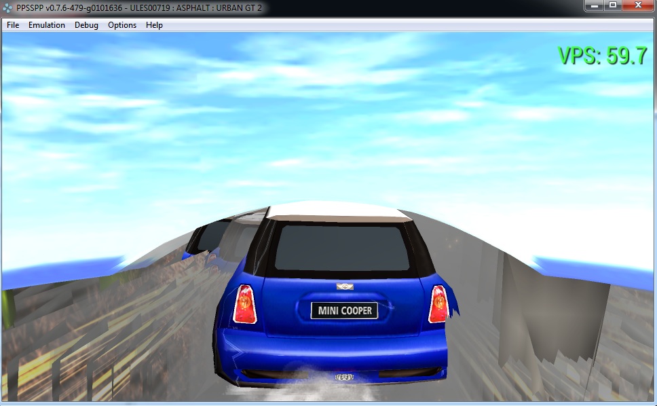The image size is (657, 406).
Task: Click the blue car's rear window
Action: point(342,248)
